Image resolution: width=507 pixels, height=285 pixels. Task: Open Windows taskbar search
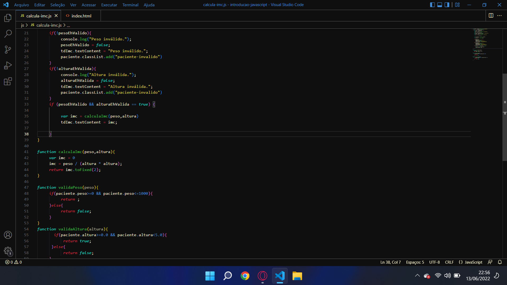(227, 276)
